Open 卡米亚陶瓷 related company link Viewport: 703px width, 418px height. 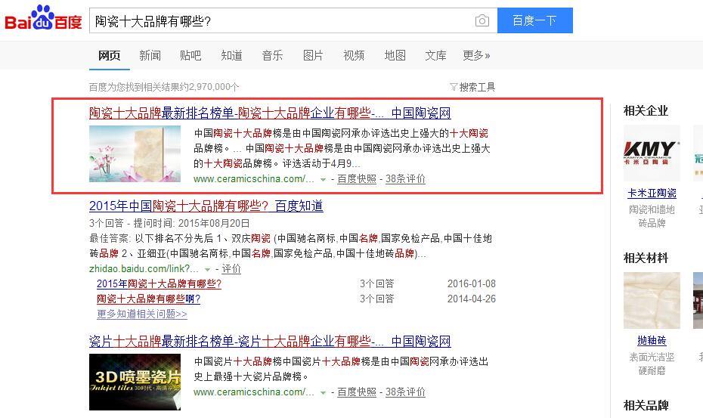652,194
